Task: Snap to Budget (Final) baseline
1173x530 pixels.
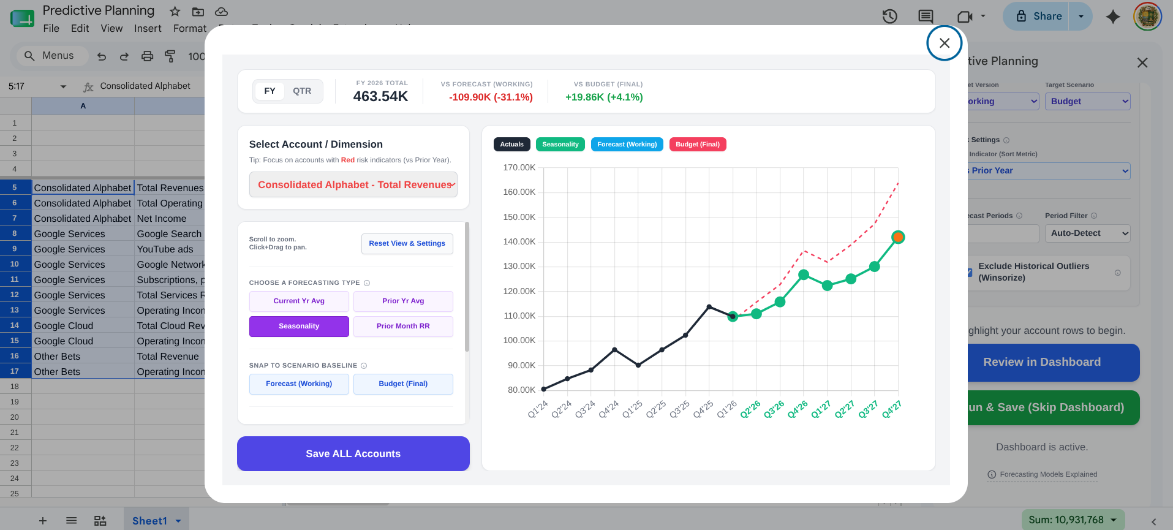Action: [x=403, y=384]
